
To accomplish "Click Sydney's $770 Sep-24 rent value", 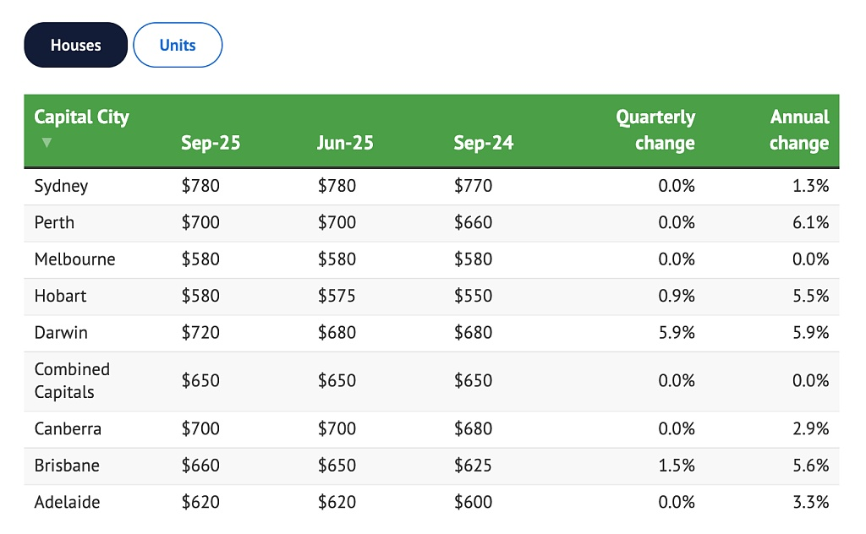I will tap(473, 186).
